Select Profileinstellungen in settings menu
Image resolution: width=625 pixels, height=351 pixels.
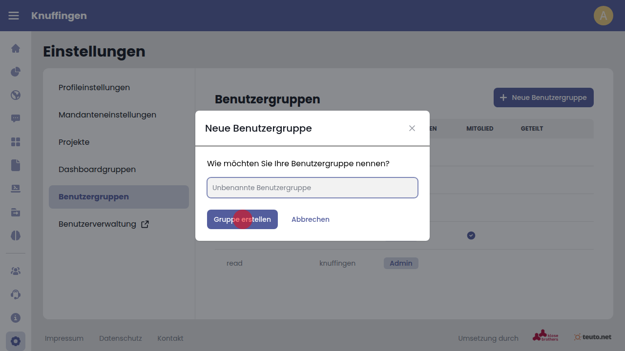pos(94,88)
